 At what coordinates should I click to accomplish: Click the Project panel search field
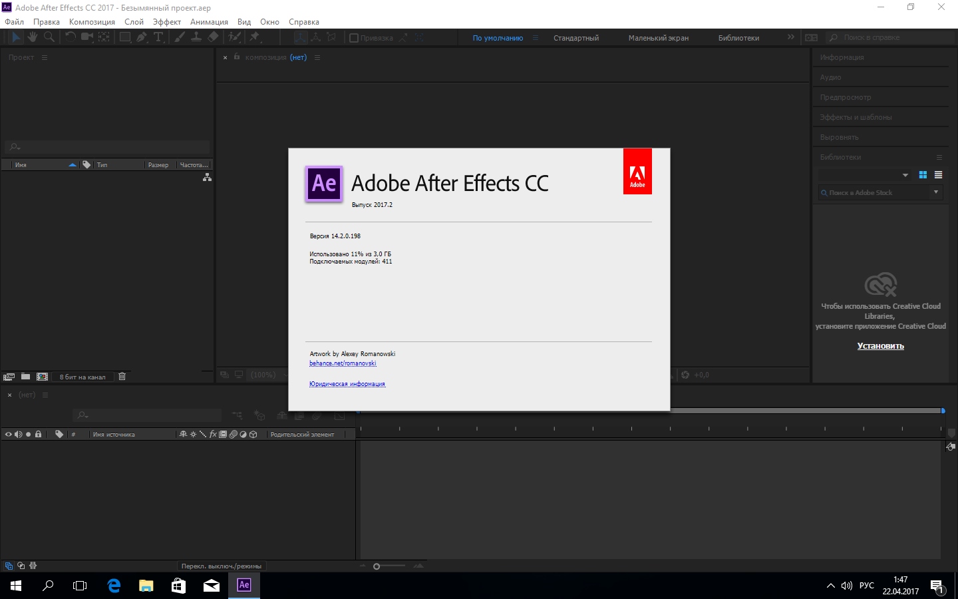pyautogui.click(x=107, y=146)
